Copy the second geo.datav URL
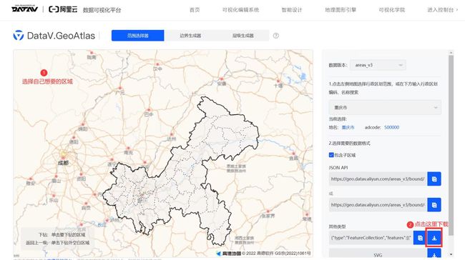Image resolution: width=465 pixels, height=260 pixels. (434, 204)
